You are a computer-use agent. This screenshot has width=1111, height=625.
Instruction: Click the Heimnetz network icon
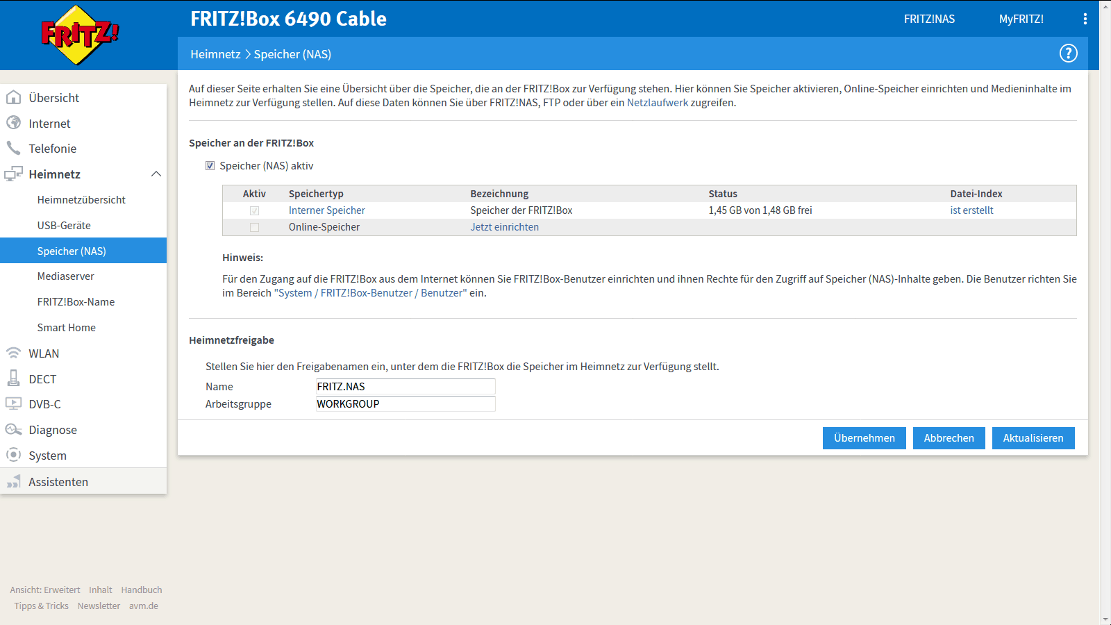13,174
